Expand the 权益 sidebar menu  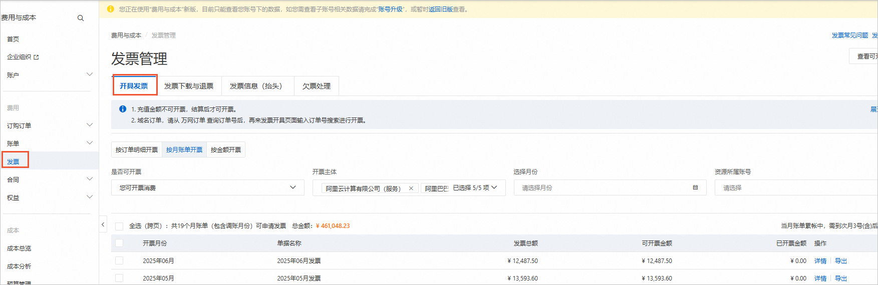[90, 197]
